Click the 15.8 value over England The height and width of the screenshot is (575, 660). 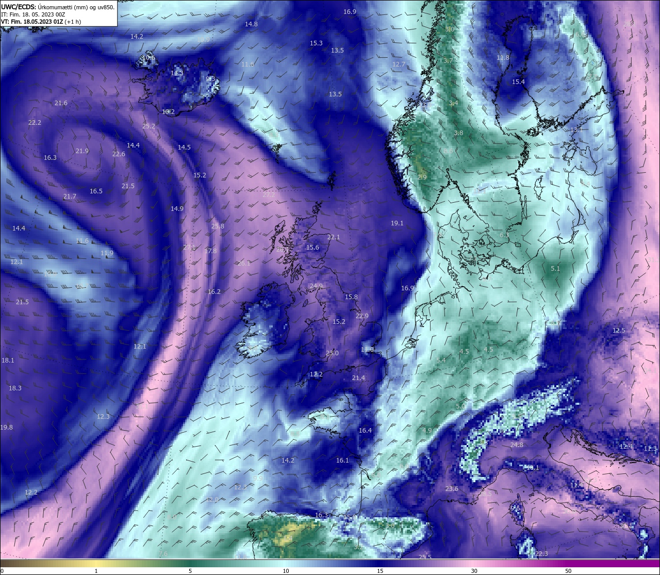pos(351,297)
